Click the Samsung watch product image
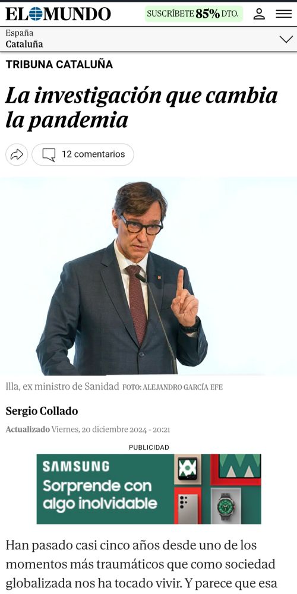The width and height of the screenshot is (297, 594). 226,506
